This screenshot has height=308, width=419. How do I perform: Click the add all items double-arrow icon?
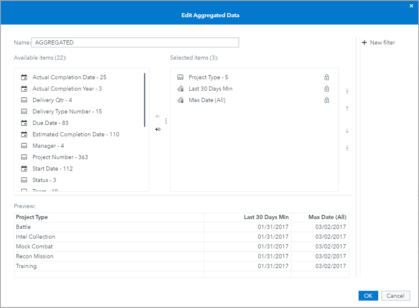tap(158, 129)
